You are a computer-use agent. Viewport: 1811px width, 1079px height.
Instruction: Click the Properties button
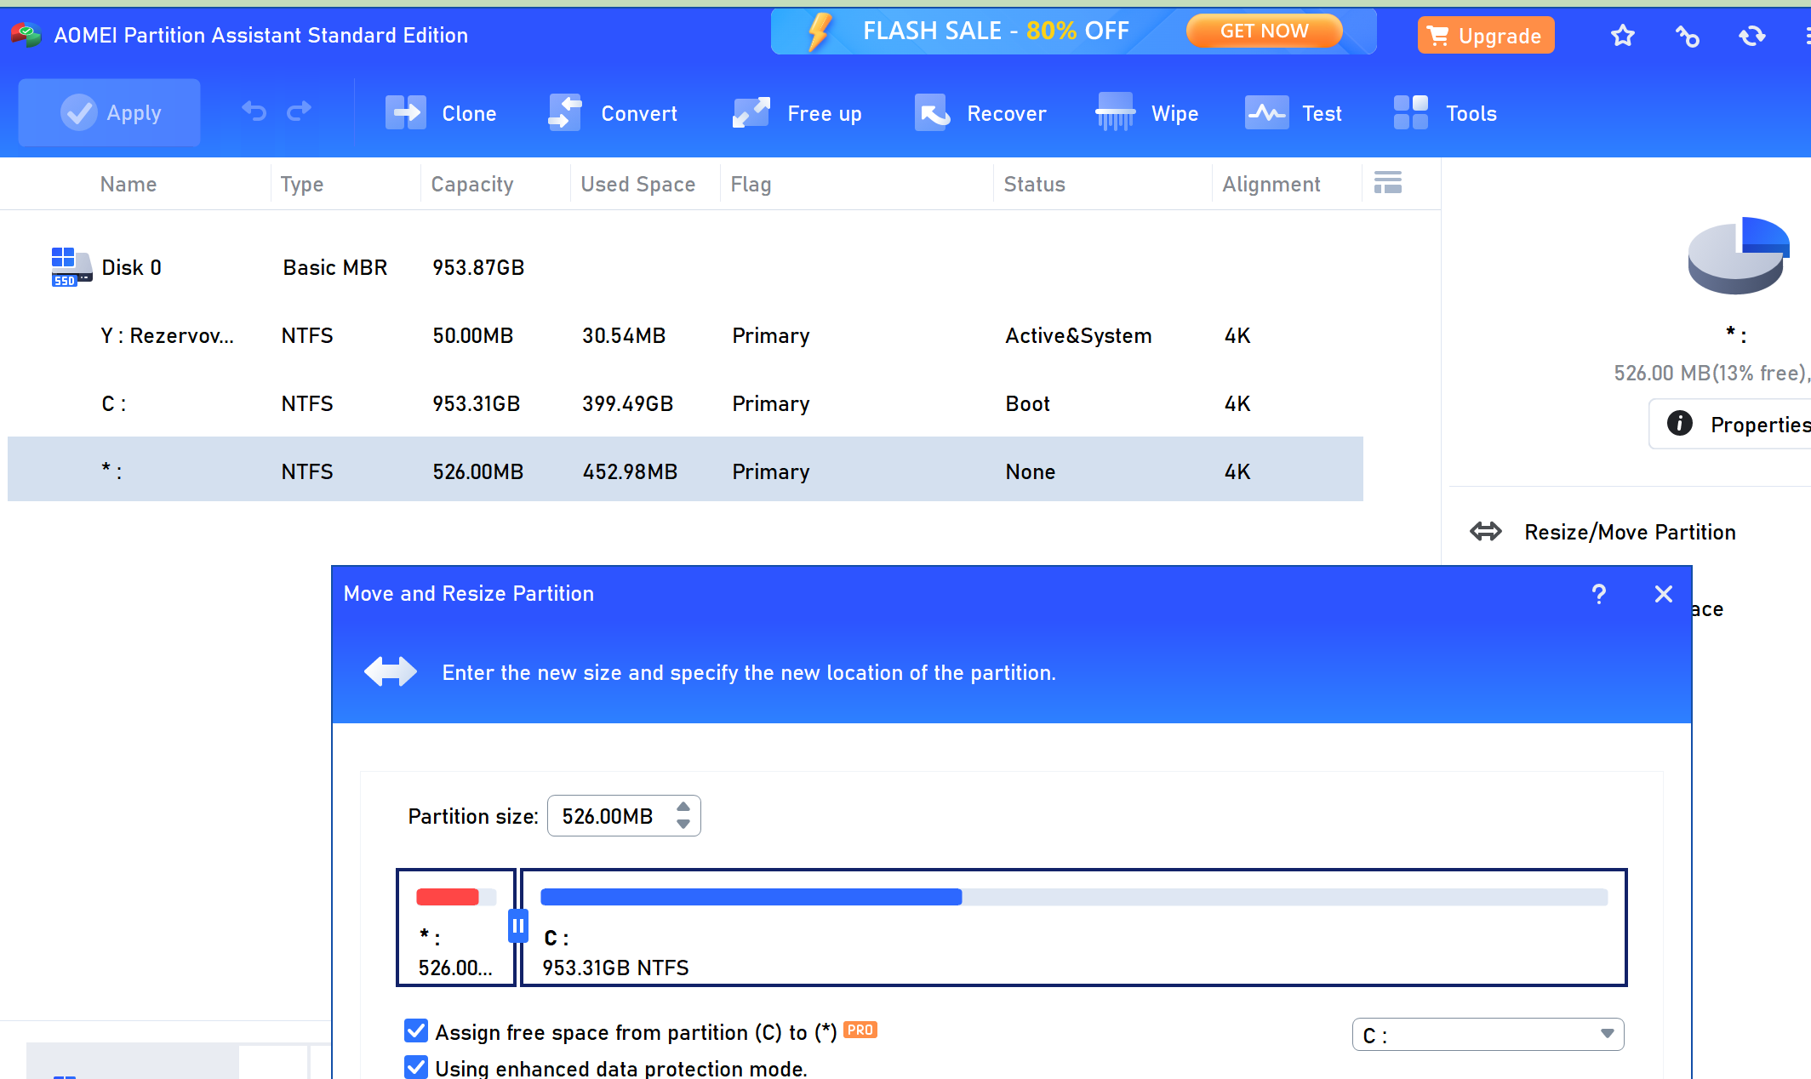click(1731, 424)
